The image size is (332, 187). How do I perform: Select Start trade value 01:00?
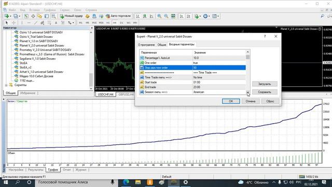tap(219, 82)
